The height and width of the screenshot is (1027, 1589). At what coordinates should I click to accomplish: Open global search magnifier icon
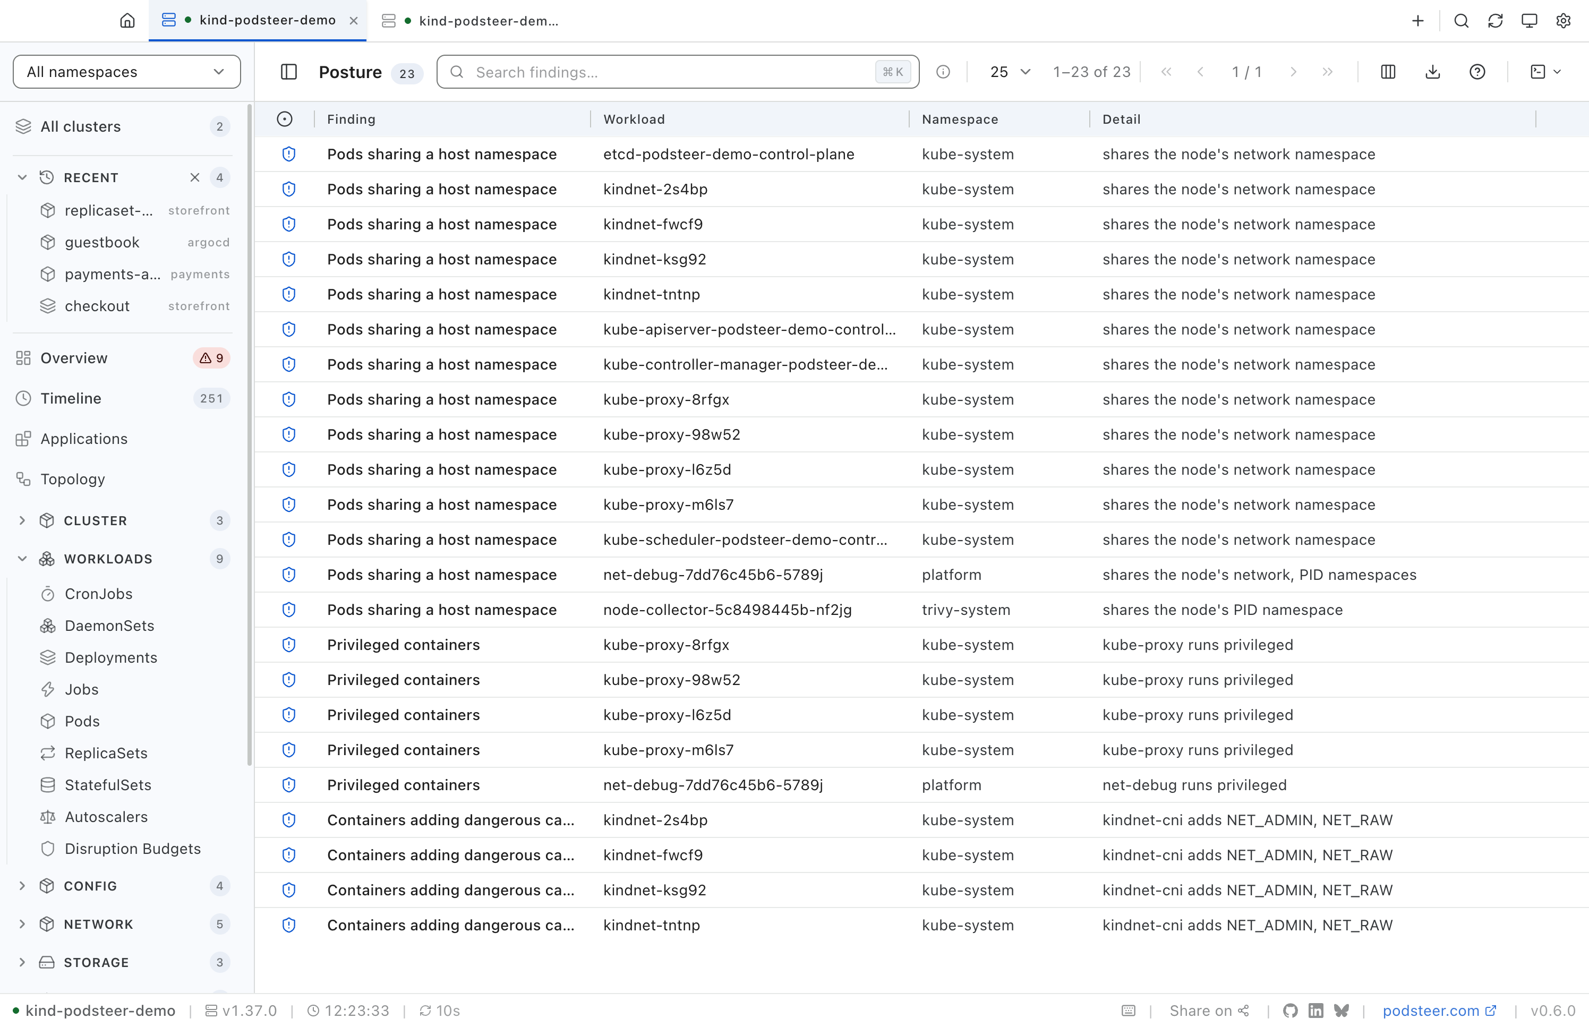point(1461,21)
